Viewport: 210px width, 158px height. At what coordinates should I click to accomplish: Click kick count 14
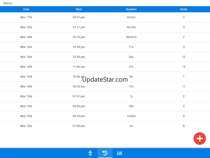(x=184, y=67)
